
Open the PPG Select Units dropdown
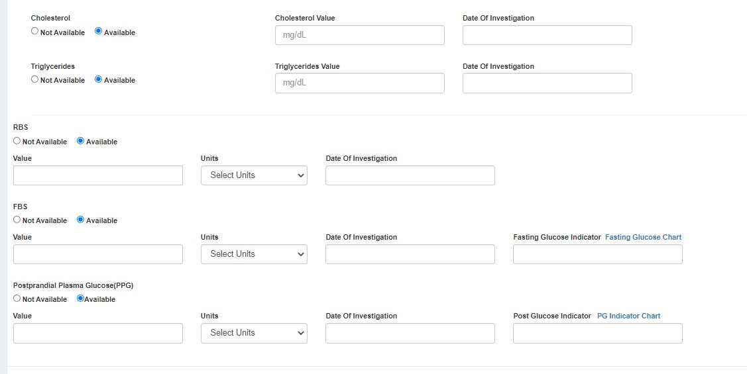[254, 333]
